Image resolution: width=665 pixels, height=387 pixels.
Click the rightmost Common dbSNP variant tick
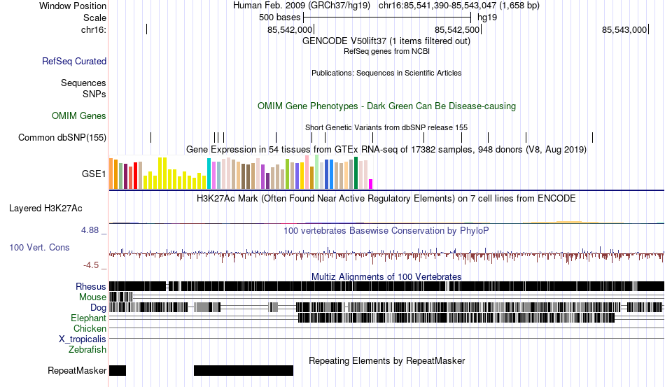click(x=592, y=137)
